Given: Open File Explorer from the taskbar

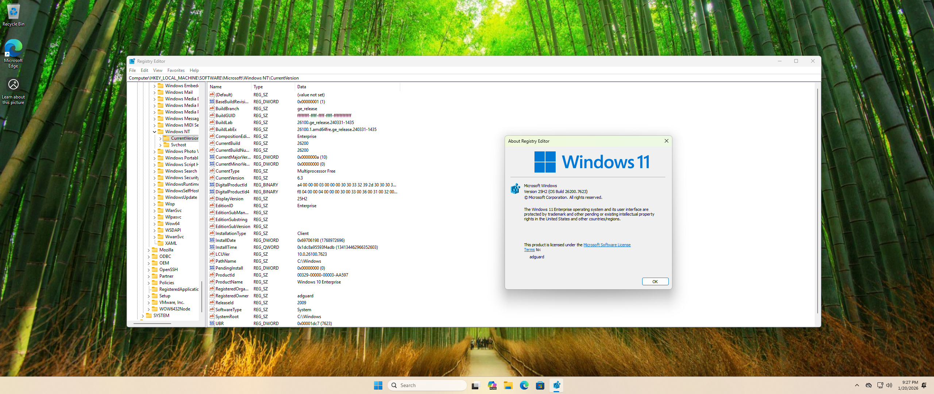Looking at the screenshot, I should [x=508, y=385].
